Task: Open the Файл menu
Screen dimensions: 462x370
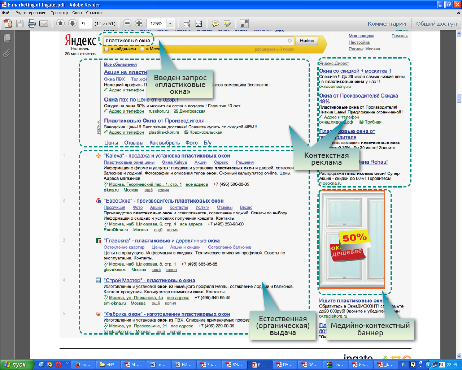Action: (x=6, y=13)
